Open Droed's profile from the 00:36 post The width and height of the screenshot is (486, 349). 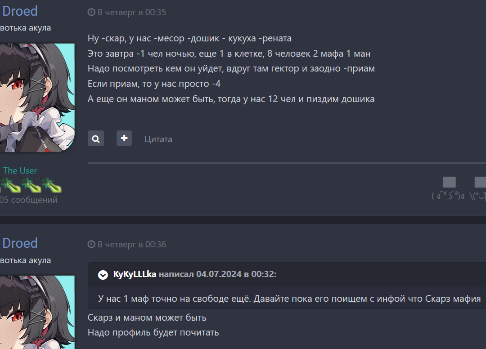(20, 243)
